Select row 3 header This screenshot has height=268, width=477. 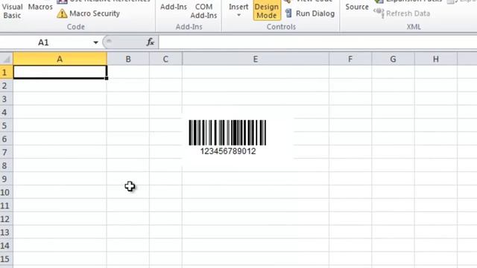pos(7,99)
